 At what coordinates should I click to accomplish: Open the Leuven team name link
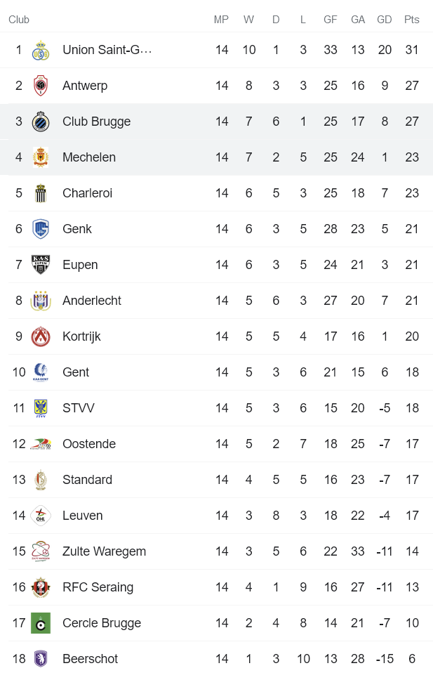click(x=83, y=516)
